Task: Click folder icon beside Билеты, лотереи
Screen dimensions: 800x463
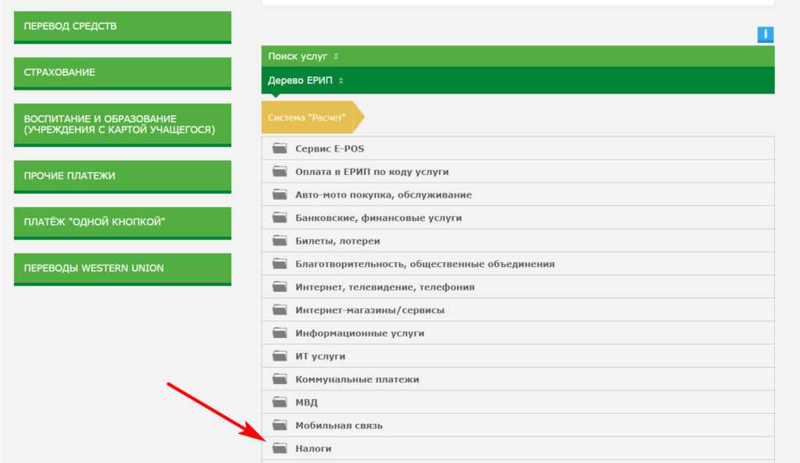Action: [280, 241]
